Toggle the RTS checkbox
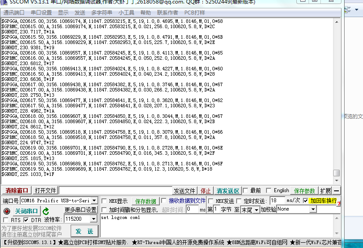Screen dimensions: 363x248 coord(6,220)
